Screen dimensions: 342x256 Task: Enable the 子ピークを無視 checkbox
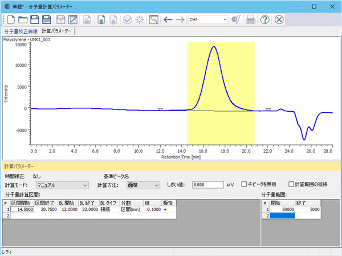pos(245,185)
